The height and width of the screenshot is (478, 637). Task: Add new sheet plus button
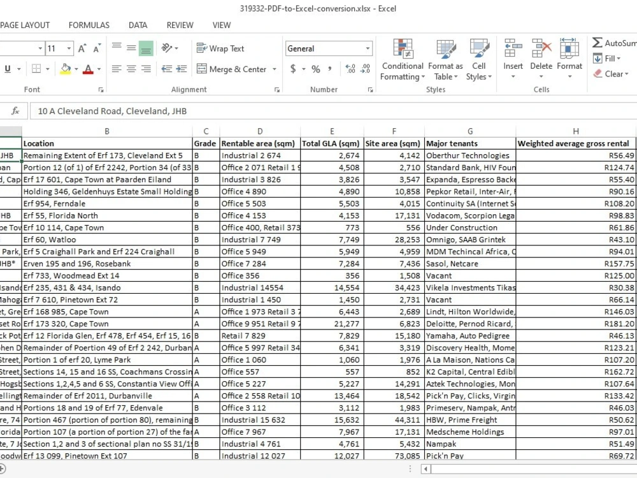[2, 468]
